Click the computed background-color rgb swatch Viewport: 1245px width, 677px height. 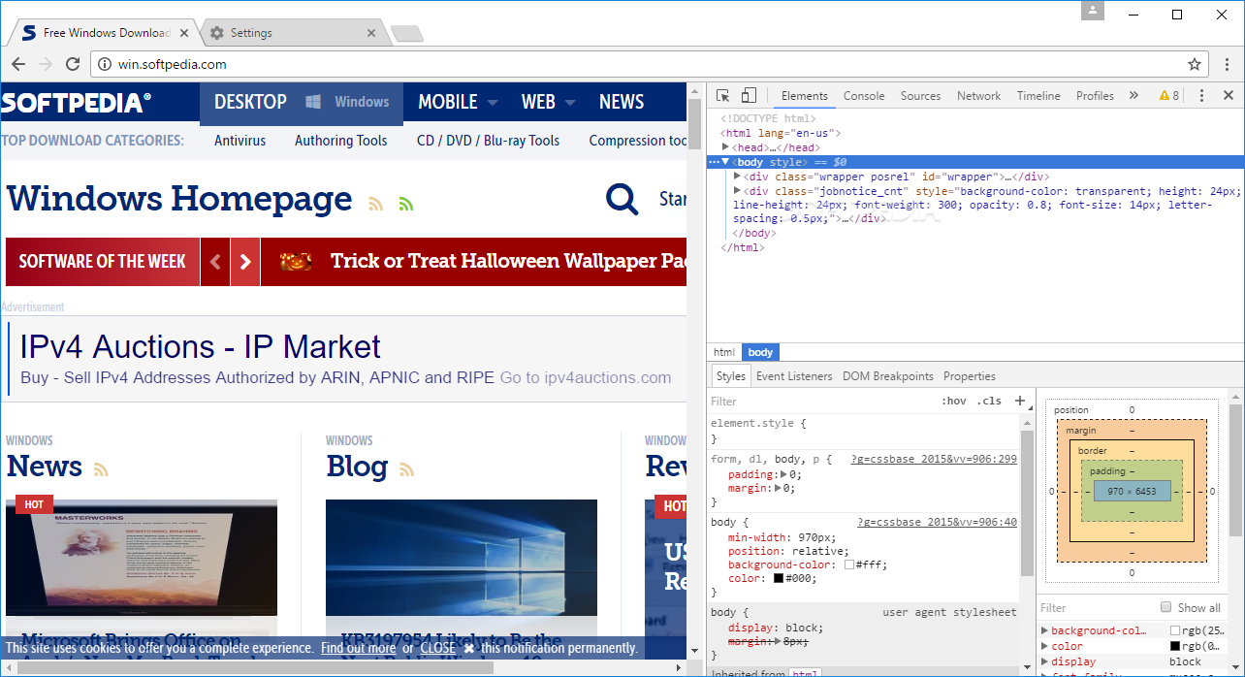coord(1175,630)
